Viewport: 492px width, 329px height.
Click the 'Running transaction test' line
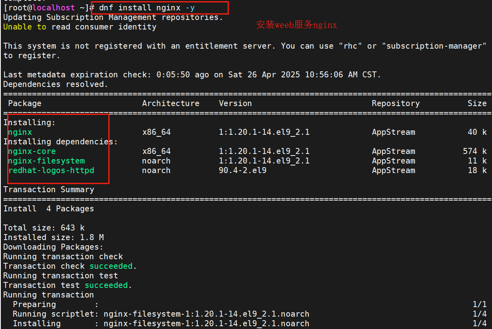(x=61, y=276)
